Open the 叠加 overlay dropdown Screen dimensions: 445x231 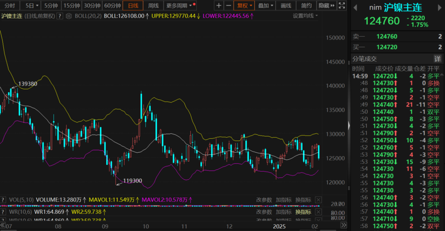[x=266, y=6]
